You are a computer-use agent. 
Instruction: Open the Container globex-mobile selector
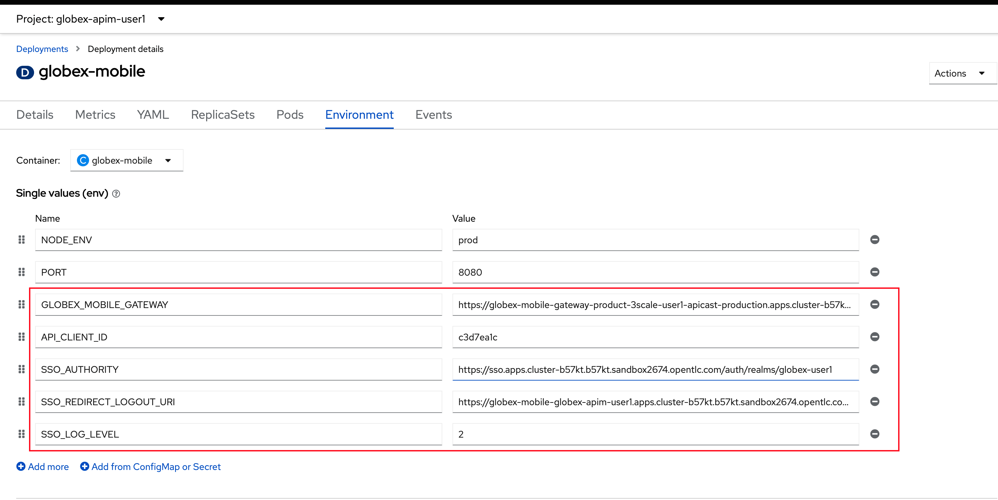coord(127,160)
